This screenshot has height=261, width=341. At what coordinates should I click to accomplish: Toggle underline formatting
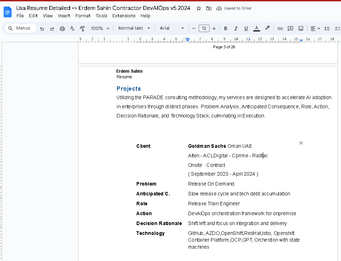coord(246,29)
